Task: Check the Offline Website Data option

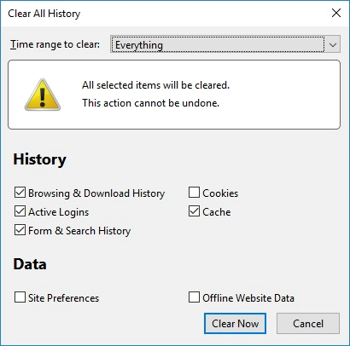Action: (x=194, y=297)
